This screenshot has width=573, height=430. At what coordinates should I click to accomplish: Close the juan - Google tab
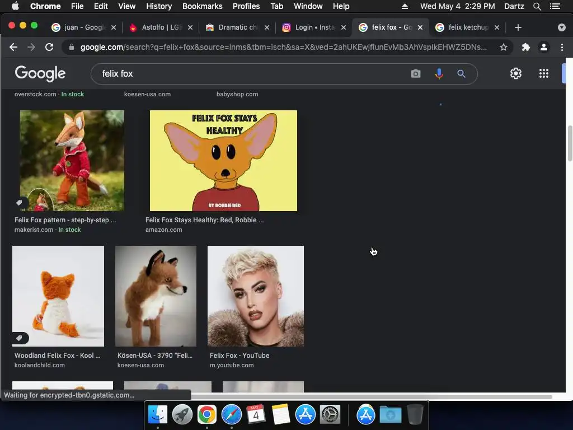[x=114, y=27]
